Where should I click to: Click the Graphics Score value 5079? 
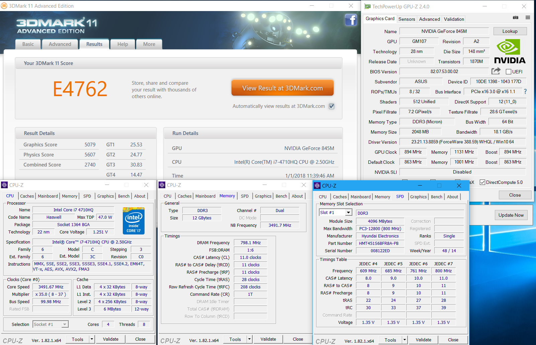(x=90, y=145)
